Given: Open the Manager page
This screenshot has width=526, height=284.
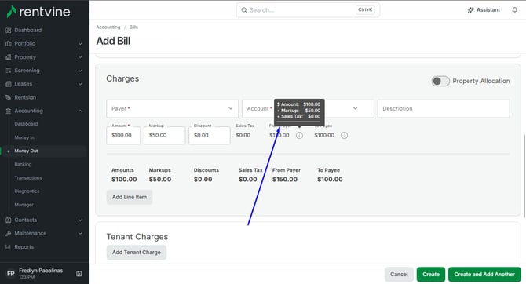Looking at the screenshot, I should coord(24,205).
